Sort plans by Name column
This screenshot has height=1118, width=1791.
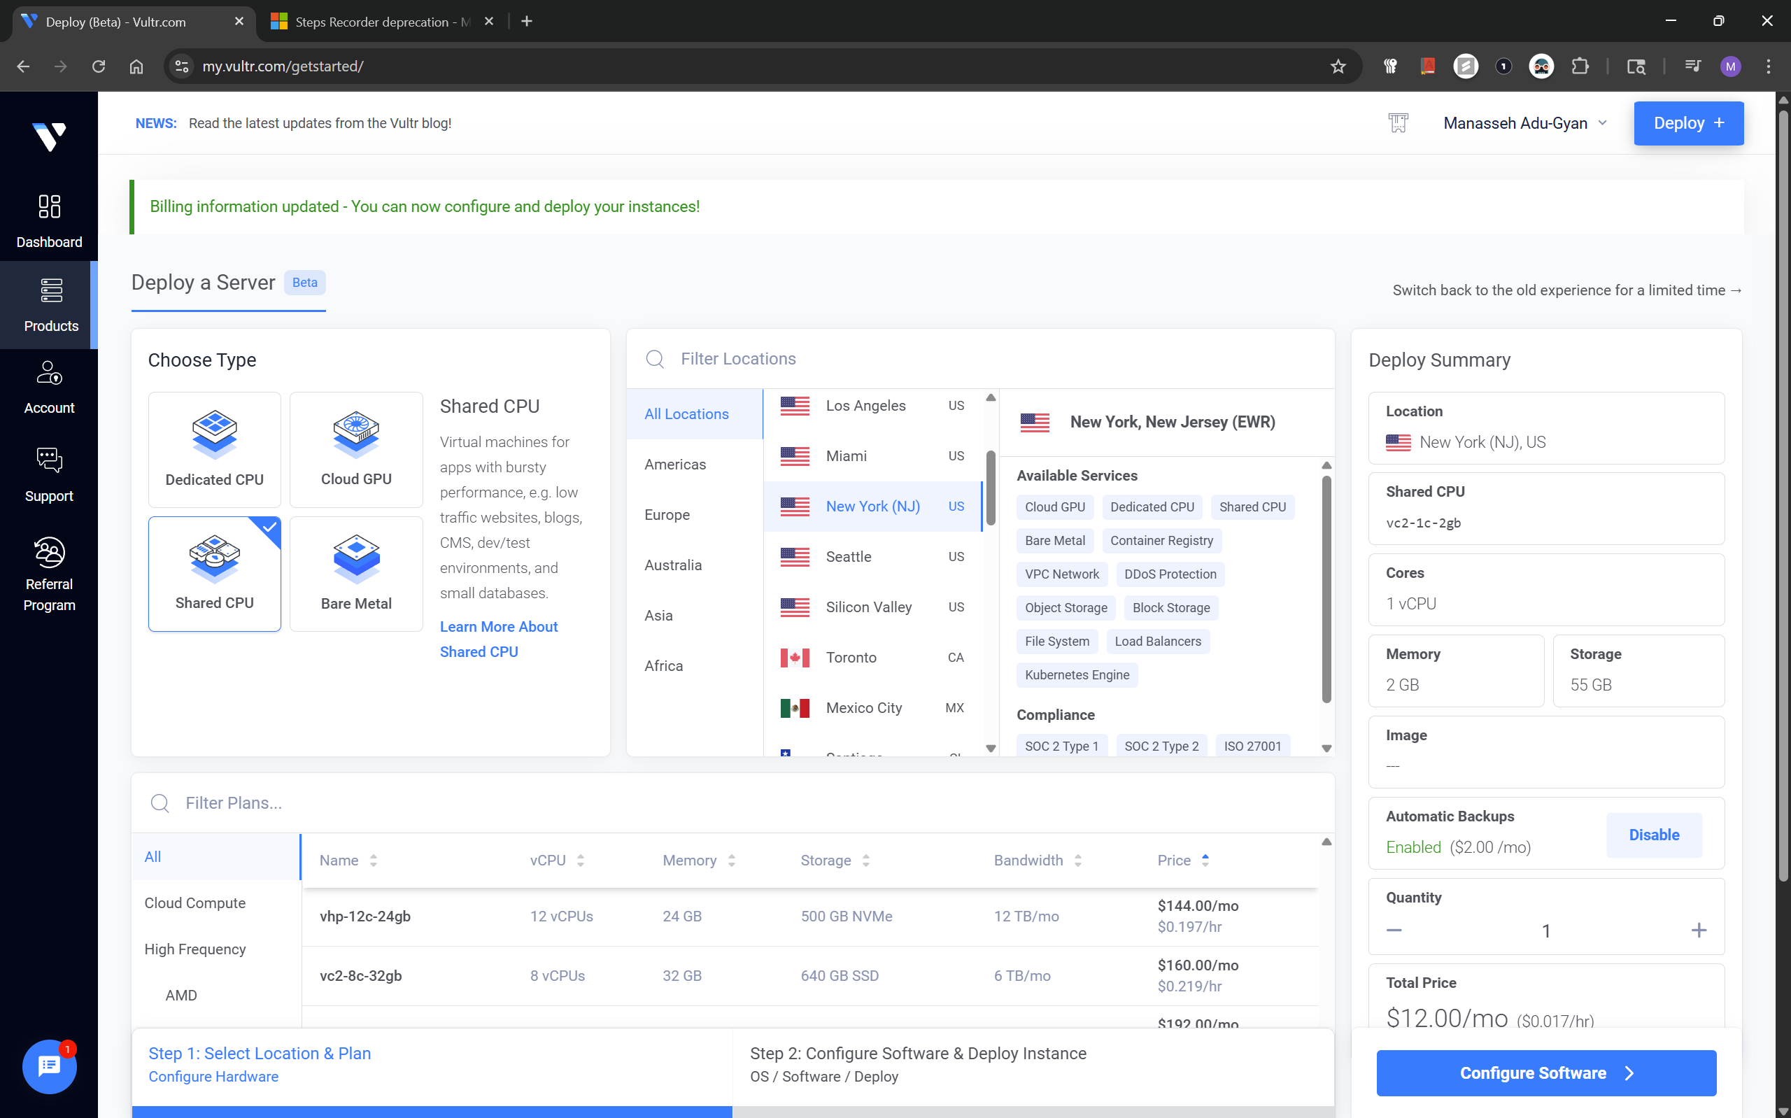click(348, 860)
